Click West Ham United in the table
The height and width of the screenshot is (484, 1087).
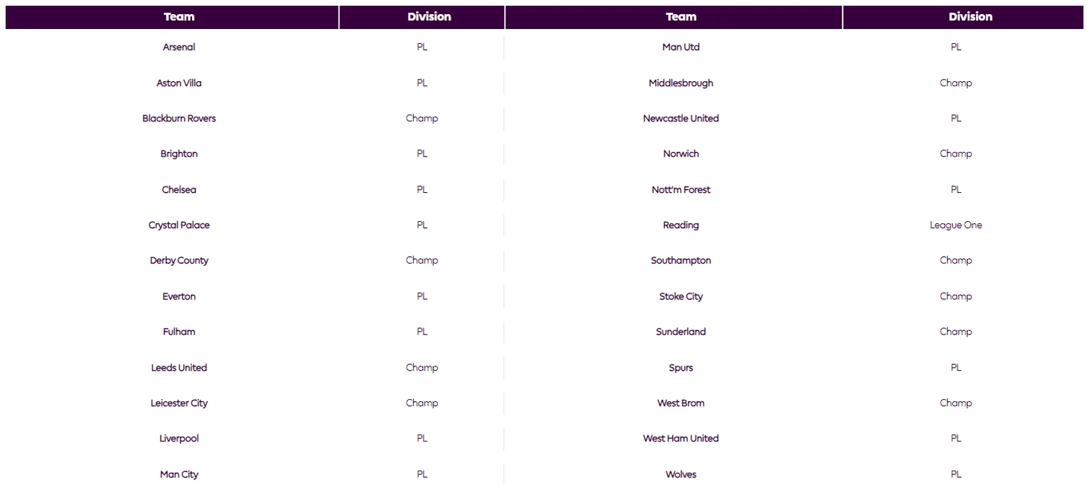[681, 439]
